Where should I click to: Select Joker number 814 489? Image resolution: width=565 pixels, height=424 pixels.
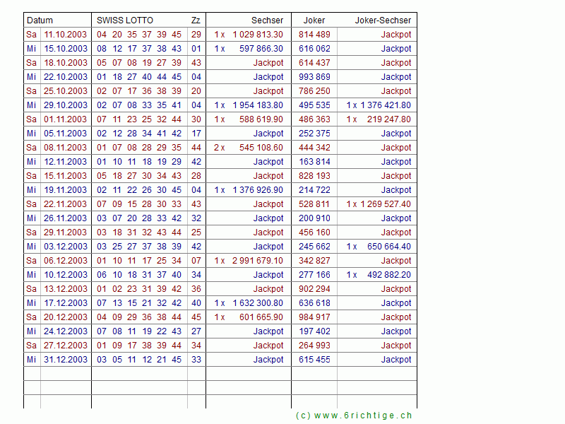(314, 35)
